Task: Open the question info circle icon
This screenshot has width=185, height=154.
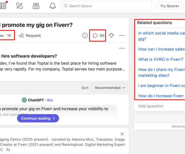Action: [x=85, y=36]
